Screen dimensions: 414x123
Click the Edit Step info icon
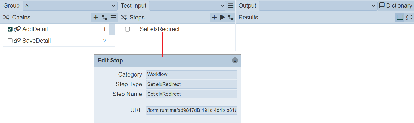[x=235, y=60]
